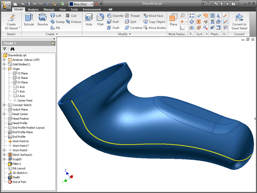Switch to the Analysis ribbon tab
The width and height of the screenshot is (257, 193).
33,9
